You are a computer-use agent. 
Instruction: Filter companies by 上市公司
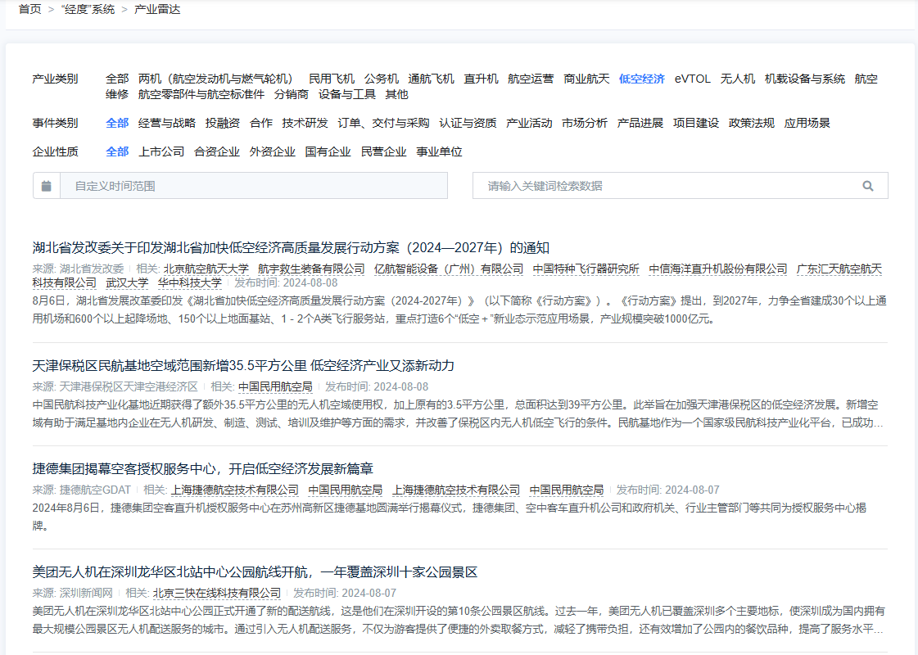click(x=161, y=151)
